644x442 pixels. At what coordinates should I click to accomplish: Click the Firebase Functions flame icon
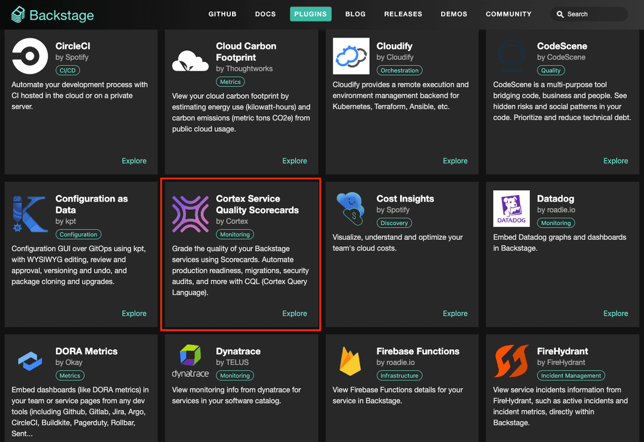pos(351,361)
